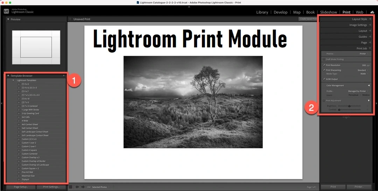Image resolution: width=378 pixels, height=191 pixels.
Task: Add a new template with plus icon
Action: point(64,76)
